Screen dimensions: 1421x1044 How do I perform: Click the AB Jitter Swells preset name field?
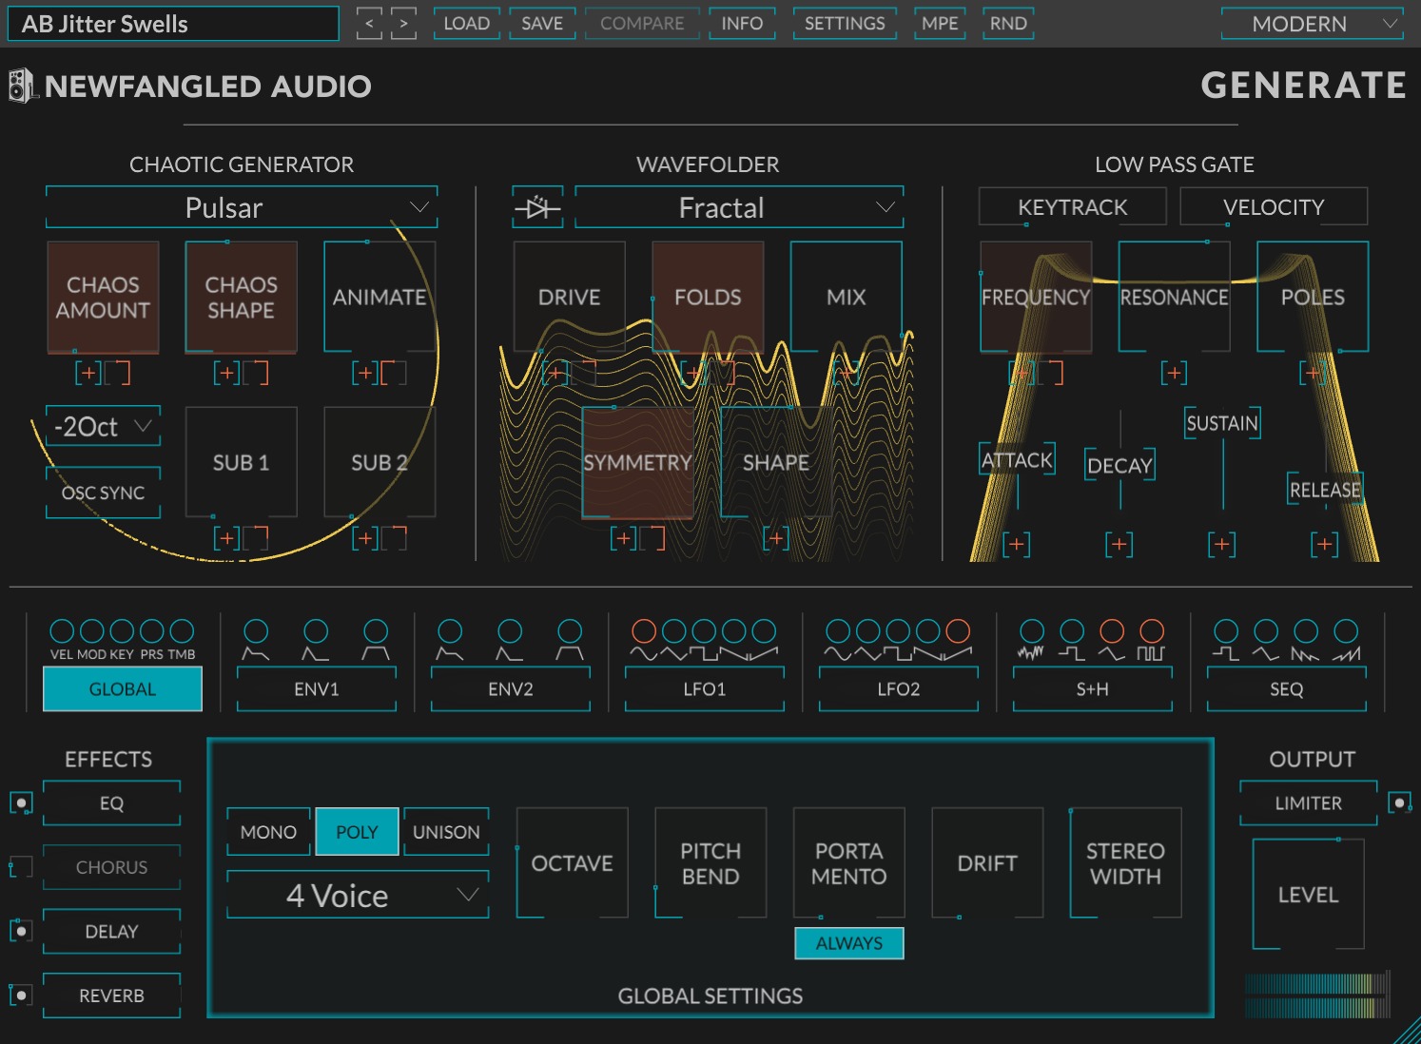click(x=173, y=24)
